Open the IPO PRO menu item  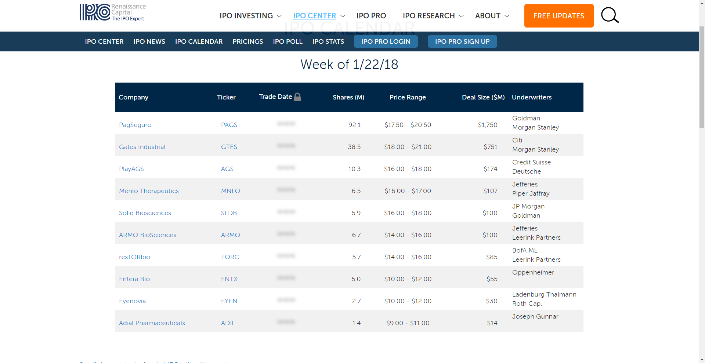pos(371,16)
